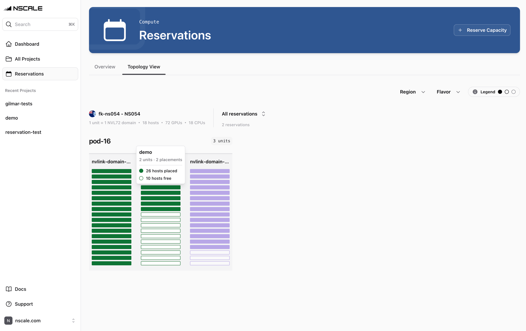Click the 3 units badge
This screenshot has width=526, height=331.
pyautogui.click(x=222, y=141)
